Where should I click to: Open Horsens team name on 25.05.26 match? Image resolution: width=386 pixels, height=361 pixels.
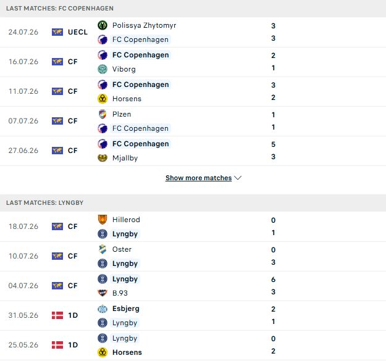[x=127, y=352]
